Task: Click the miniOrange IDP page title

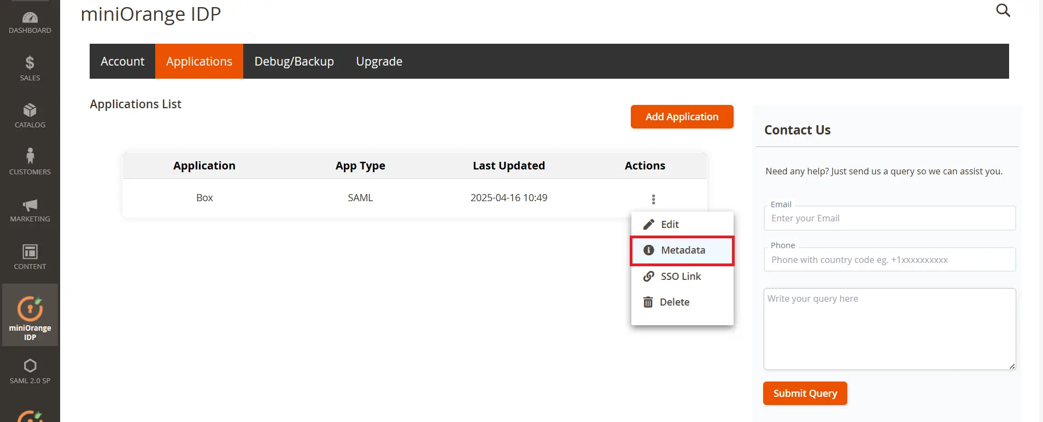Action: point(151,14)
